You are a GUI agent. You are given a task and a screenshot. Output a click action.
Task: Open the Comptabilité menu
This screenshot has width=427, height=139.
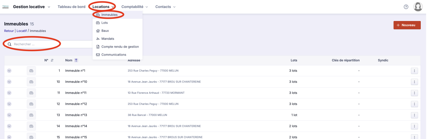135,7
